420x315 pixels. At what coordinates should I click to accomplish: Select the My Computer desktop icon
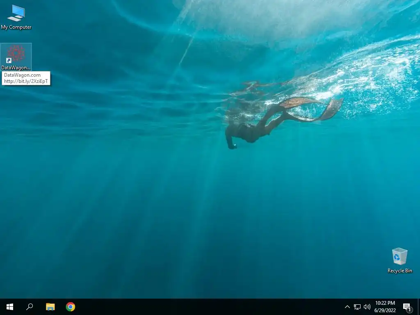coord(16,17)
